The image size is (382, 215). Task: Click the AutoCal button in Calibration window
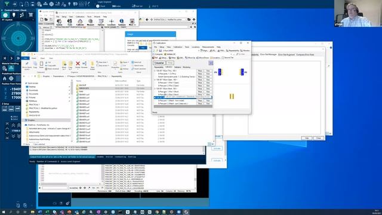[159, 63]
